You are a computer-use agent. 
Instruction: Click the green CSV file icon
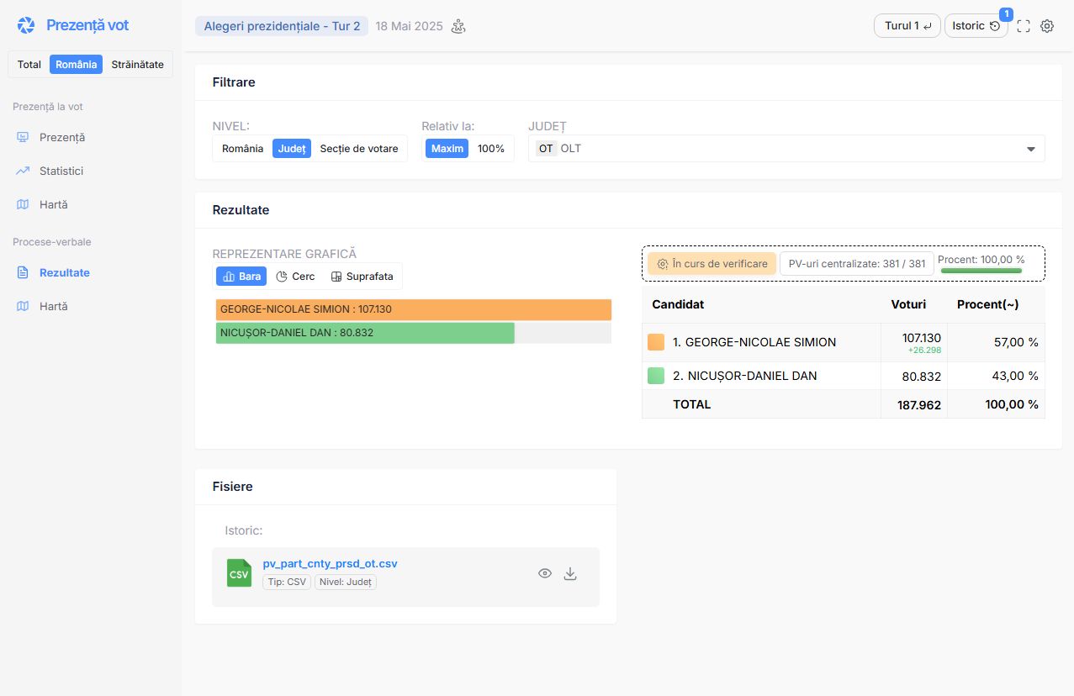pos(239,573)
